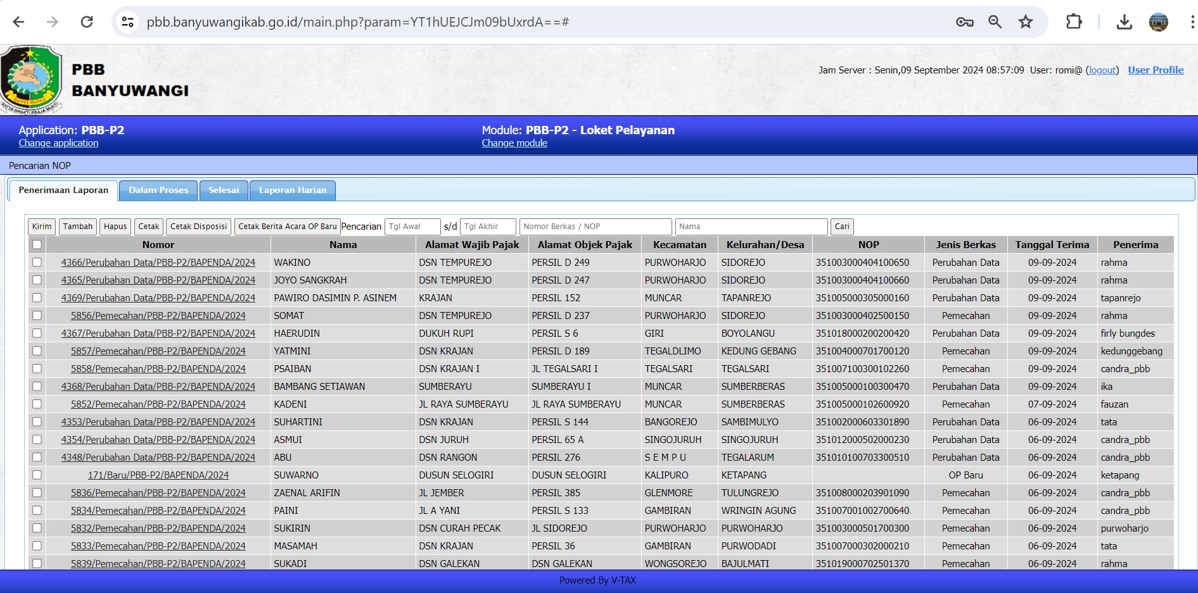Select the checkbox for the SUWARNO row

37,475
